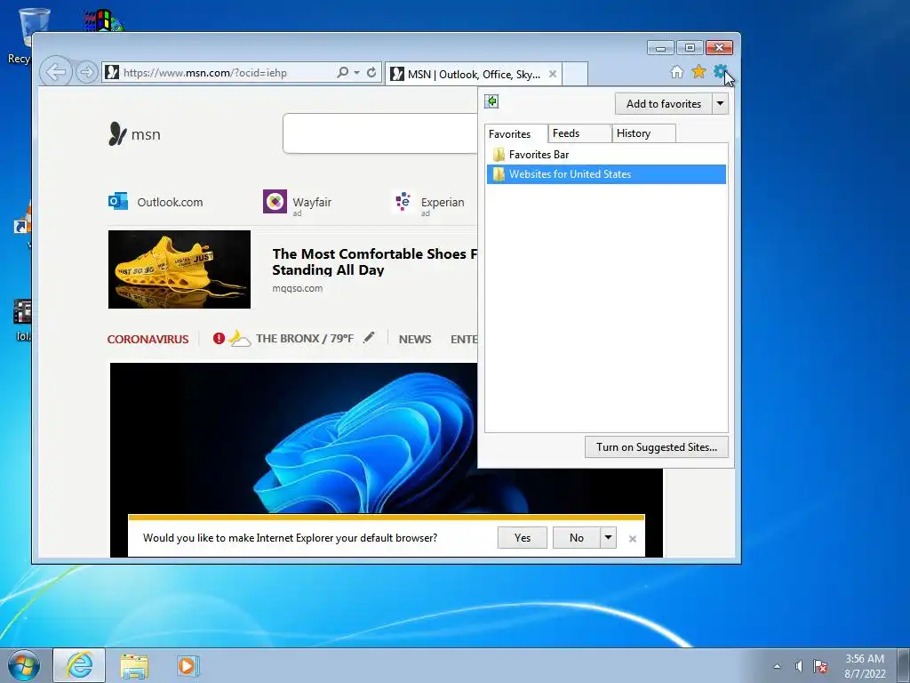The image size is (910, 683).
Task: Open the address bar autocomplete dropdown arrow
Action: (x=357, y=73)
